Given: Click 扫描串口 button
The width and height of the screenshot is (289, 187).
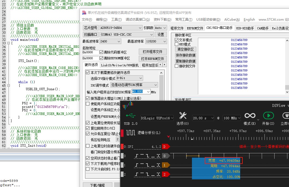Looking at the screenshot, I should (91, 35).
